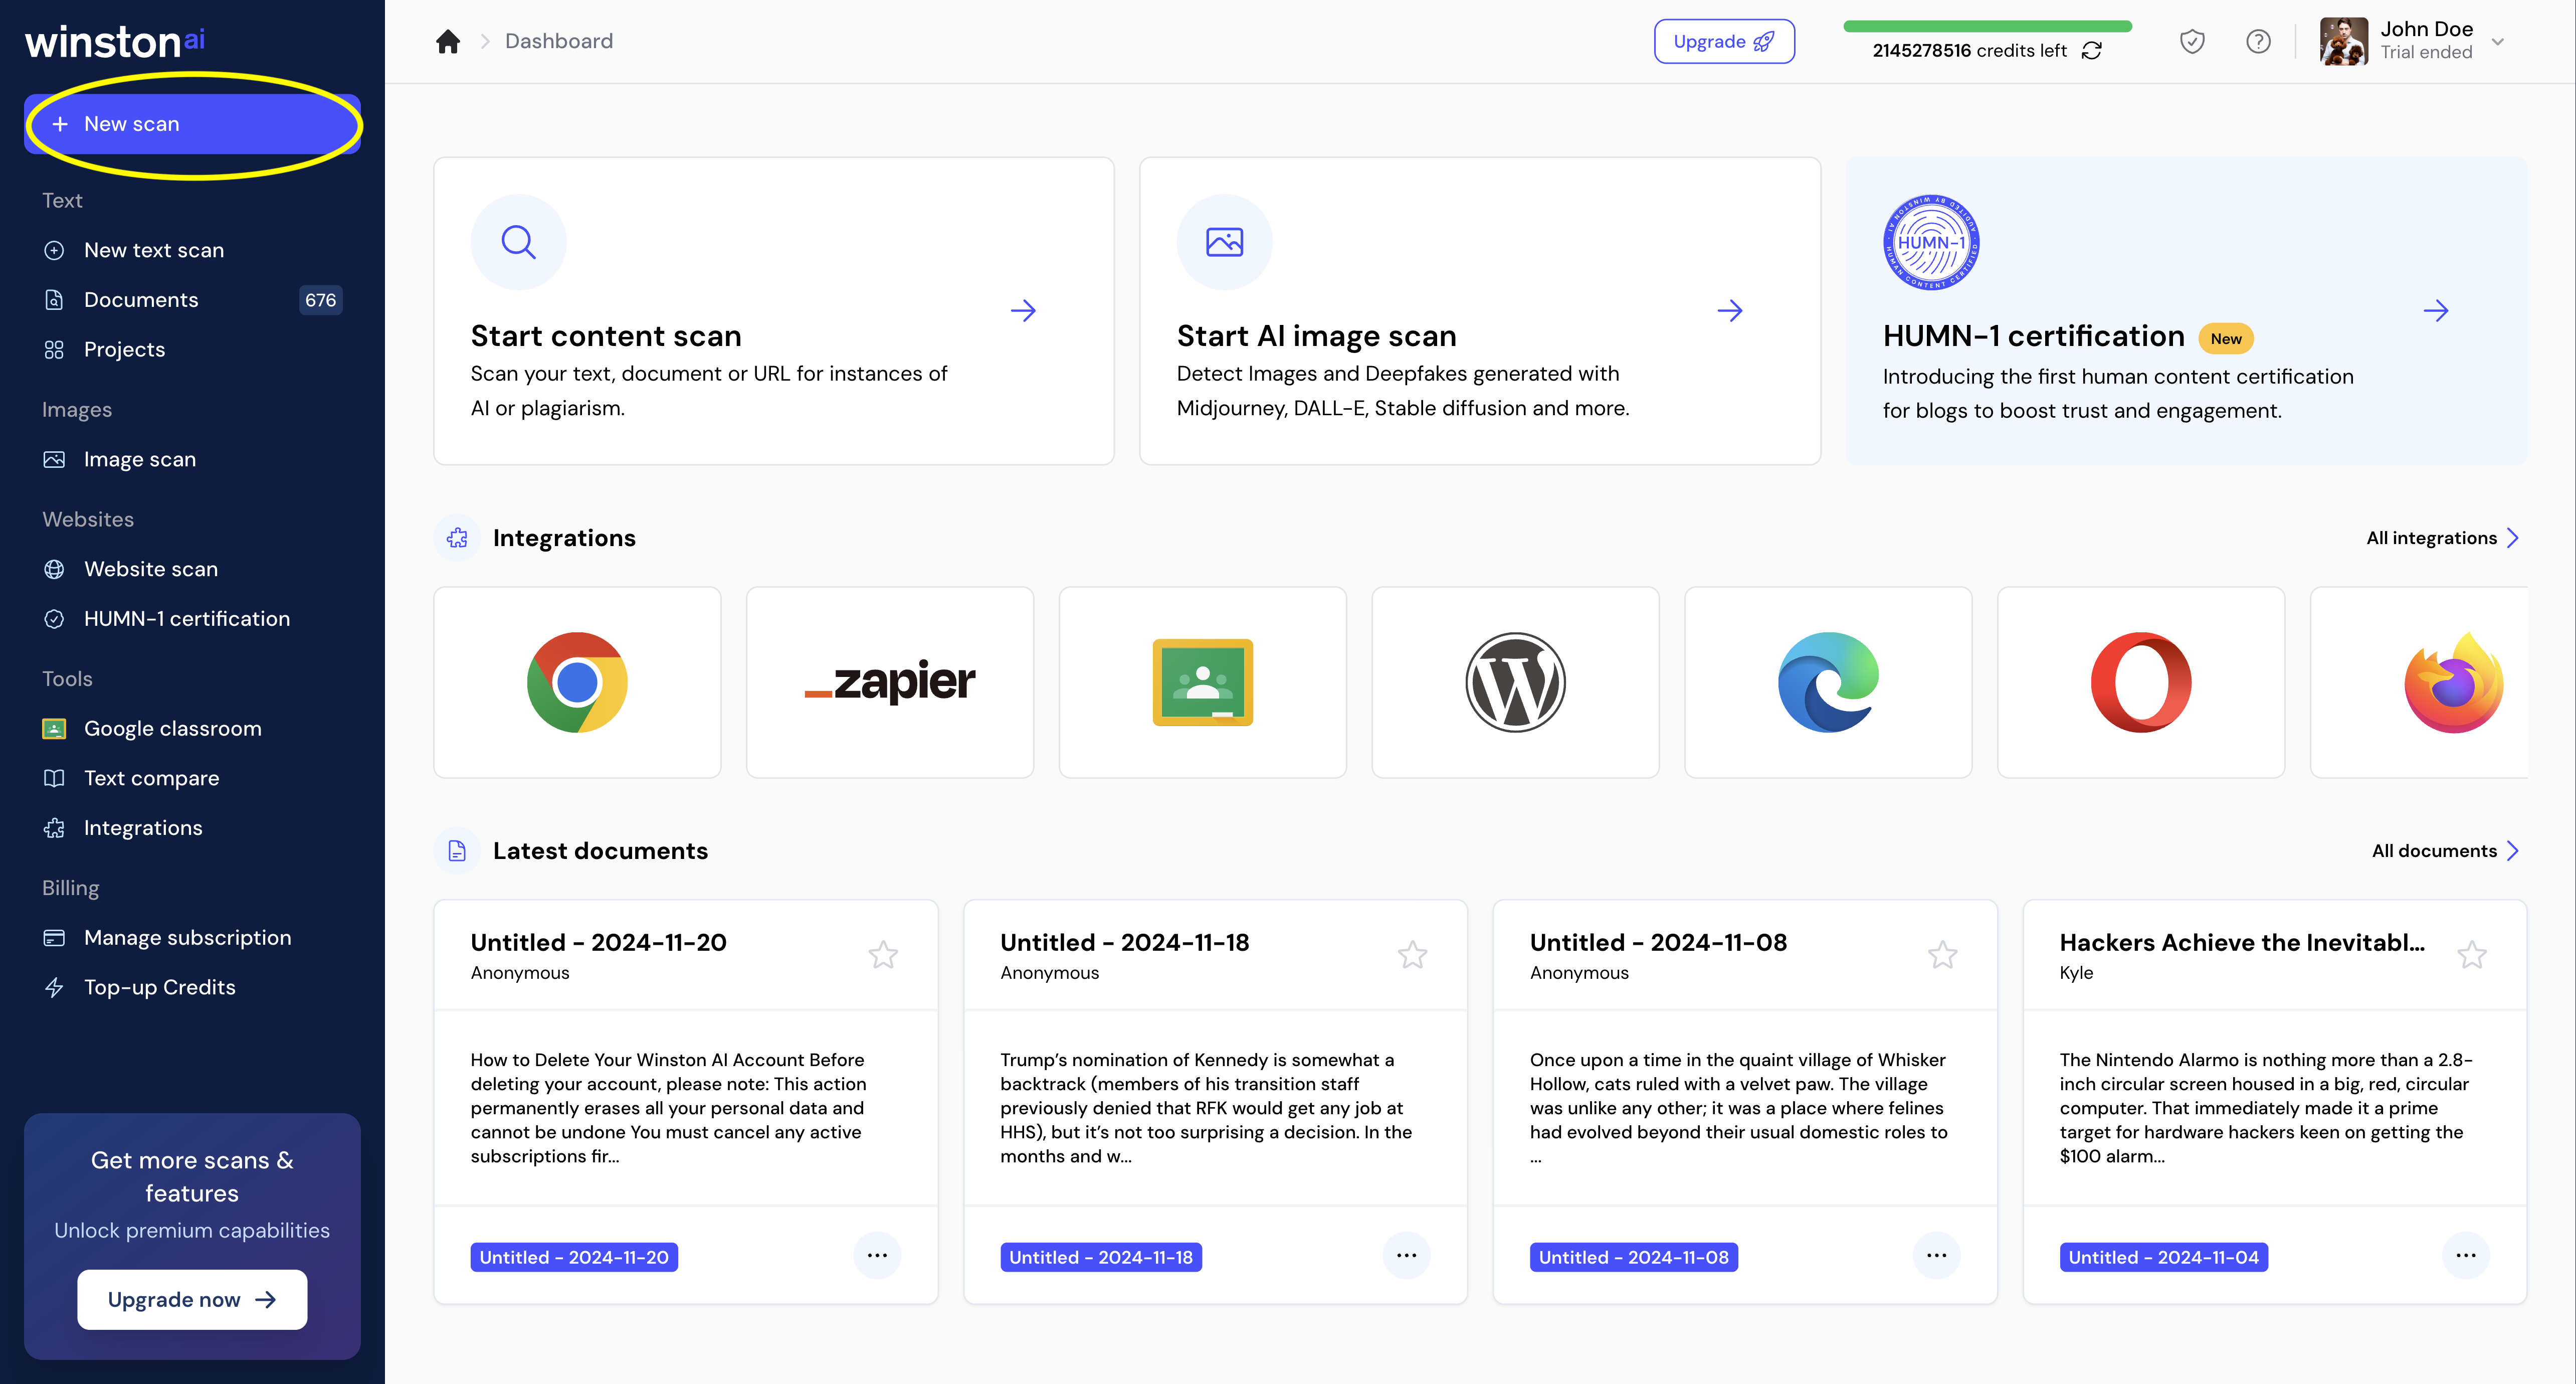Open options menu for Untitled - 2024-11-08 card

[1936, 1255]
